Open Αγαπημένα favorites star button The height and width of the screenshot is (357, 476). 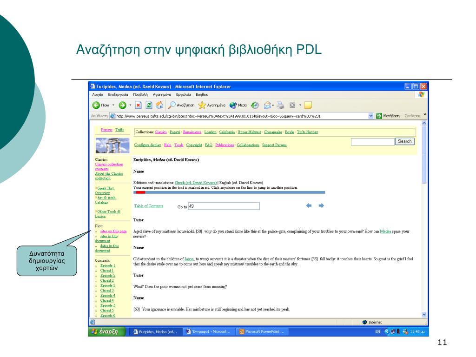pos(212,106)
